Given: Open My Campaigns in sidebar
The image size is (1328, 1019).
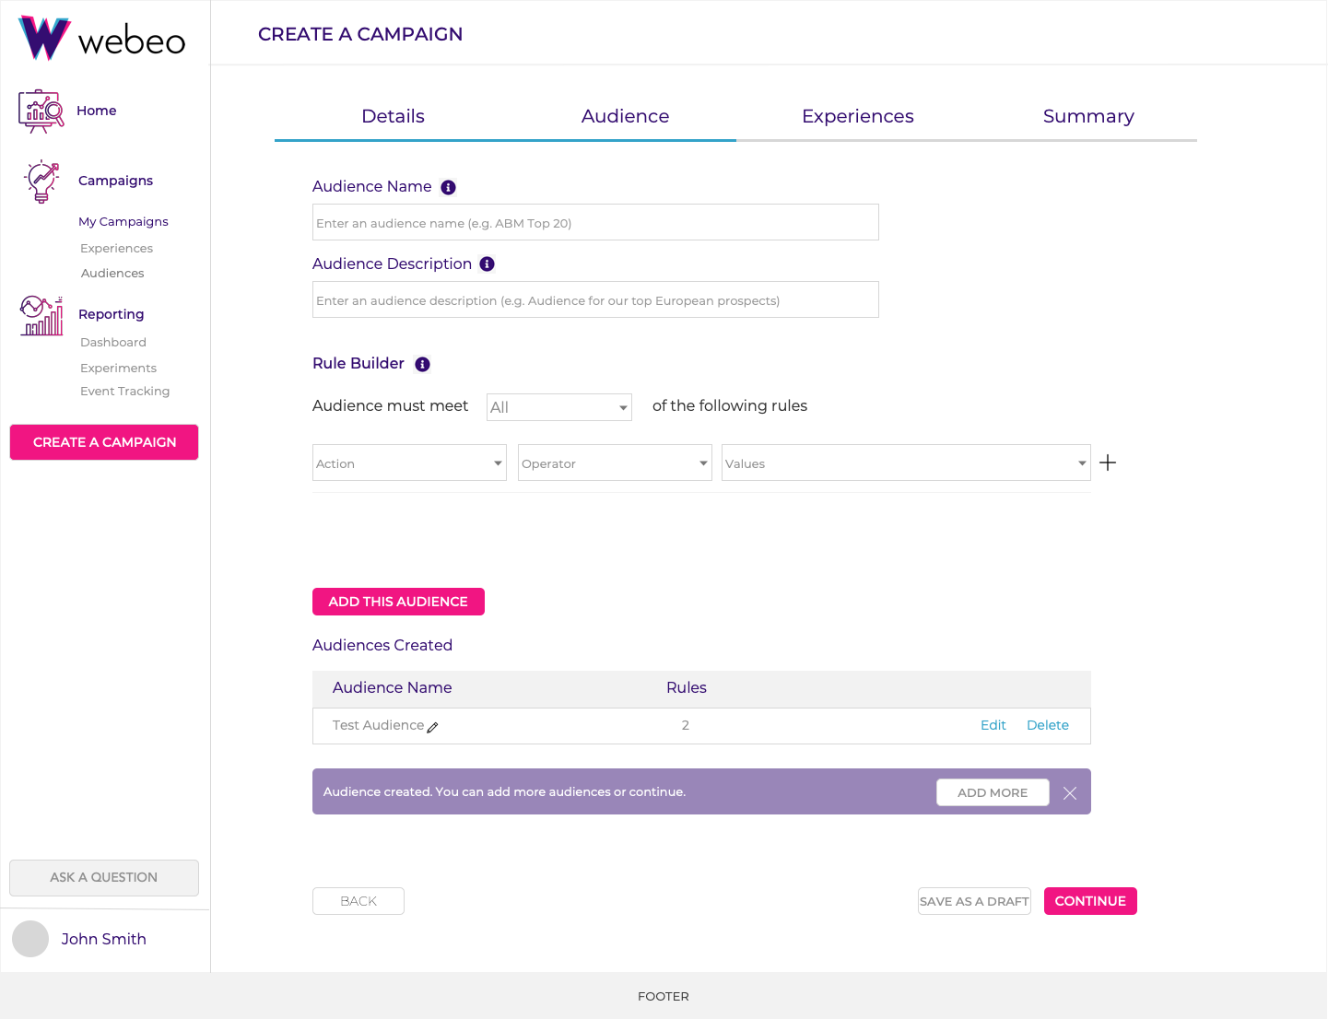Looking at the screenshot, I should 123,222.
